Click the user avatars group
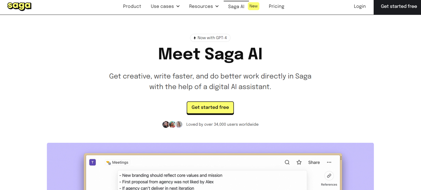Screen dimensions: 421x190 pyautogui.click(x=172, y=124)
